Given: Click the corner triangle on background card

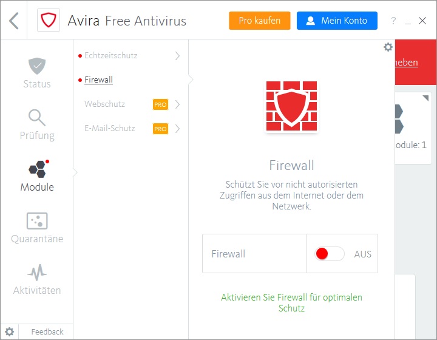Looking at the screenshot, I should coord(425,98).
